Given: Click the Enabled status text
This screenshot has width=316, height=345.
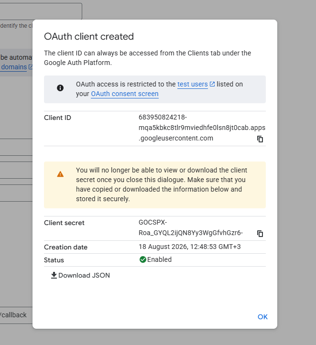Looking at the screenshot, I should pos(159,259).
